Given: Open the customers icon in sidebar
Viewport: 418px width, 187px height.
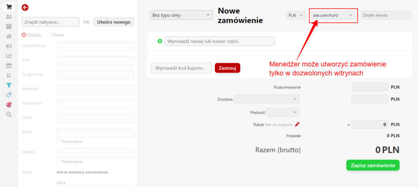Looking at the screenshot, I should pyautogui.click(x=9, y=17).
